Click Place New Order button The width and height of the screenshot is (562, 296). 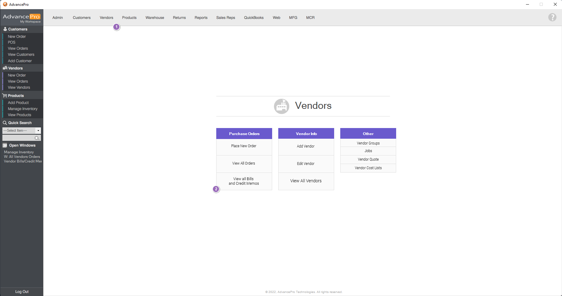click(x=244, y=146)
